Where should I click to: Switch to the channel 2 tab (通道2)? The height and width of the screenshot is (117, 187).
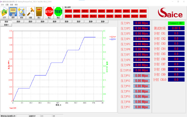pos(18,21)
